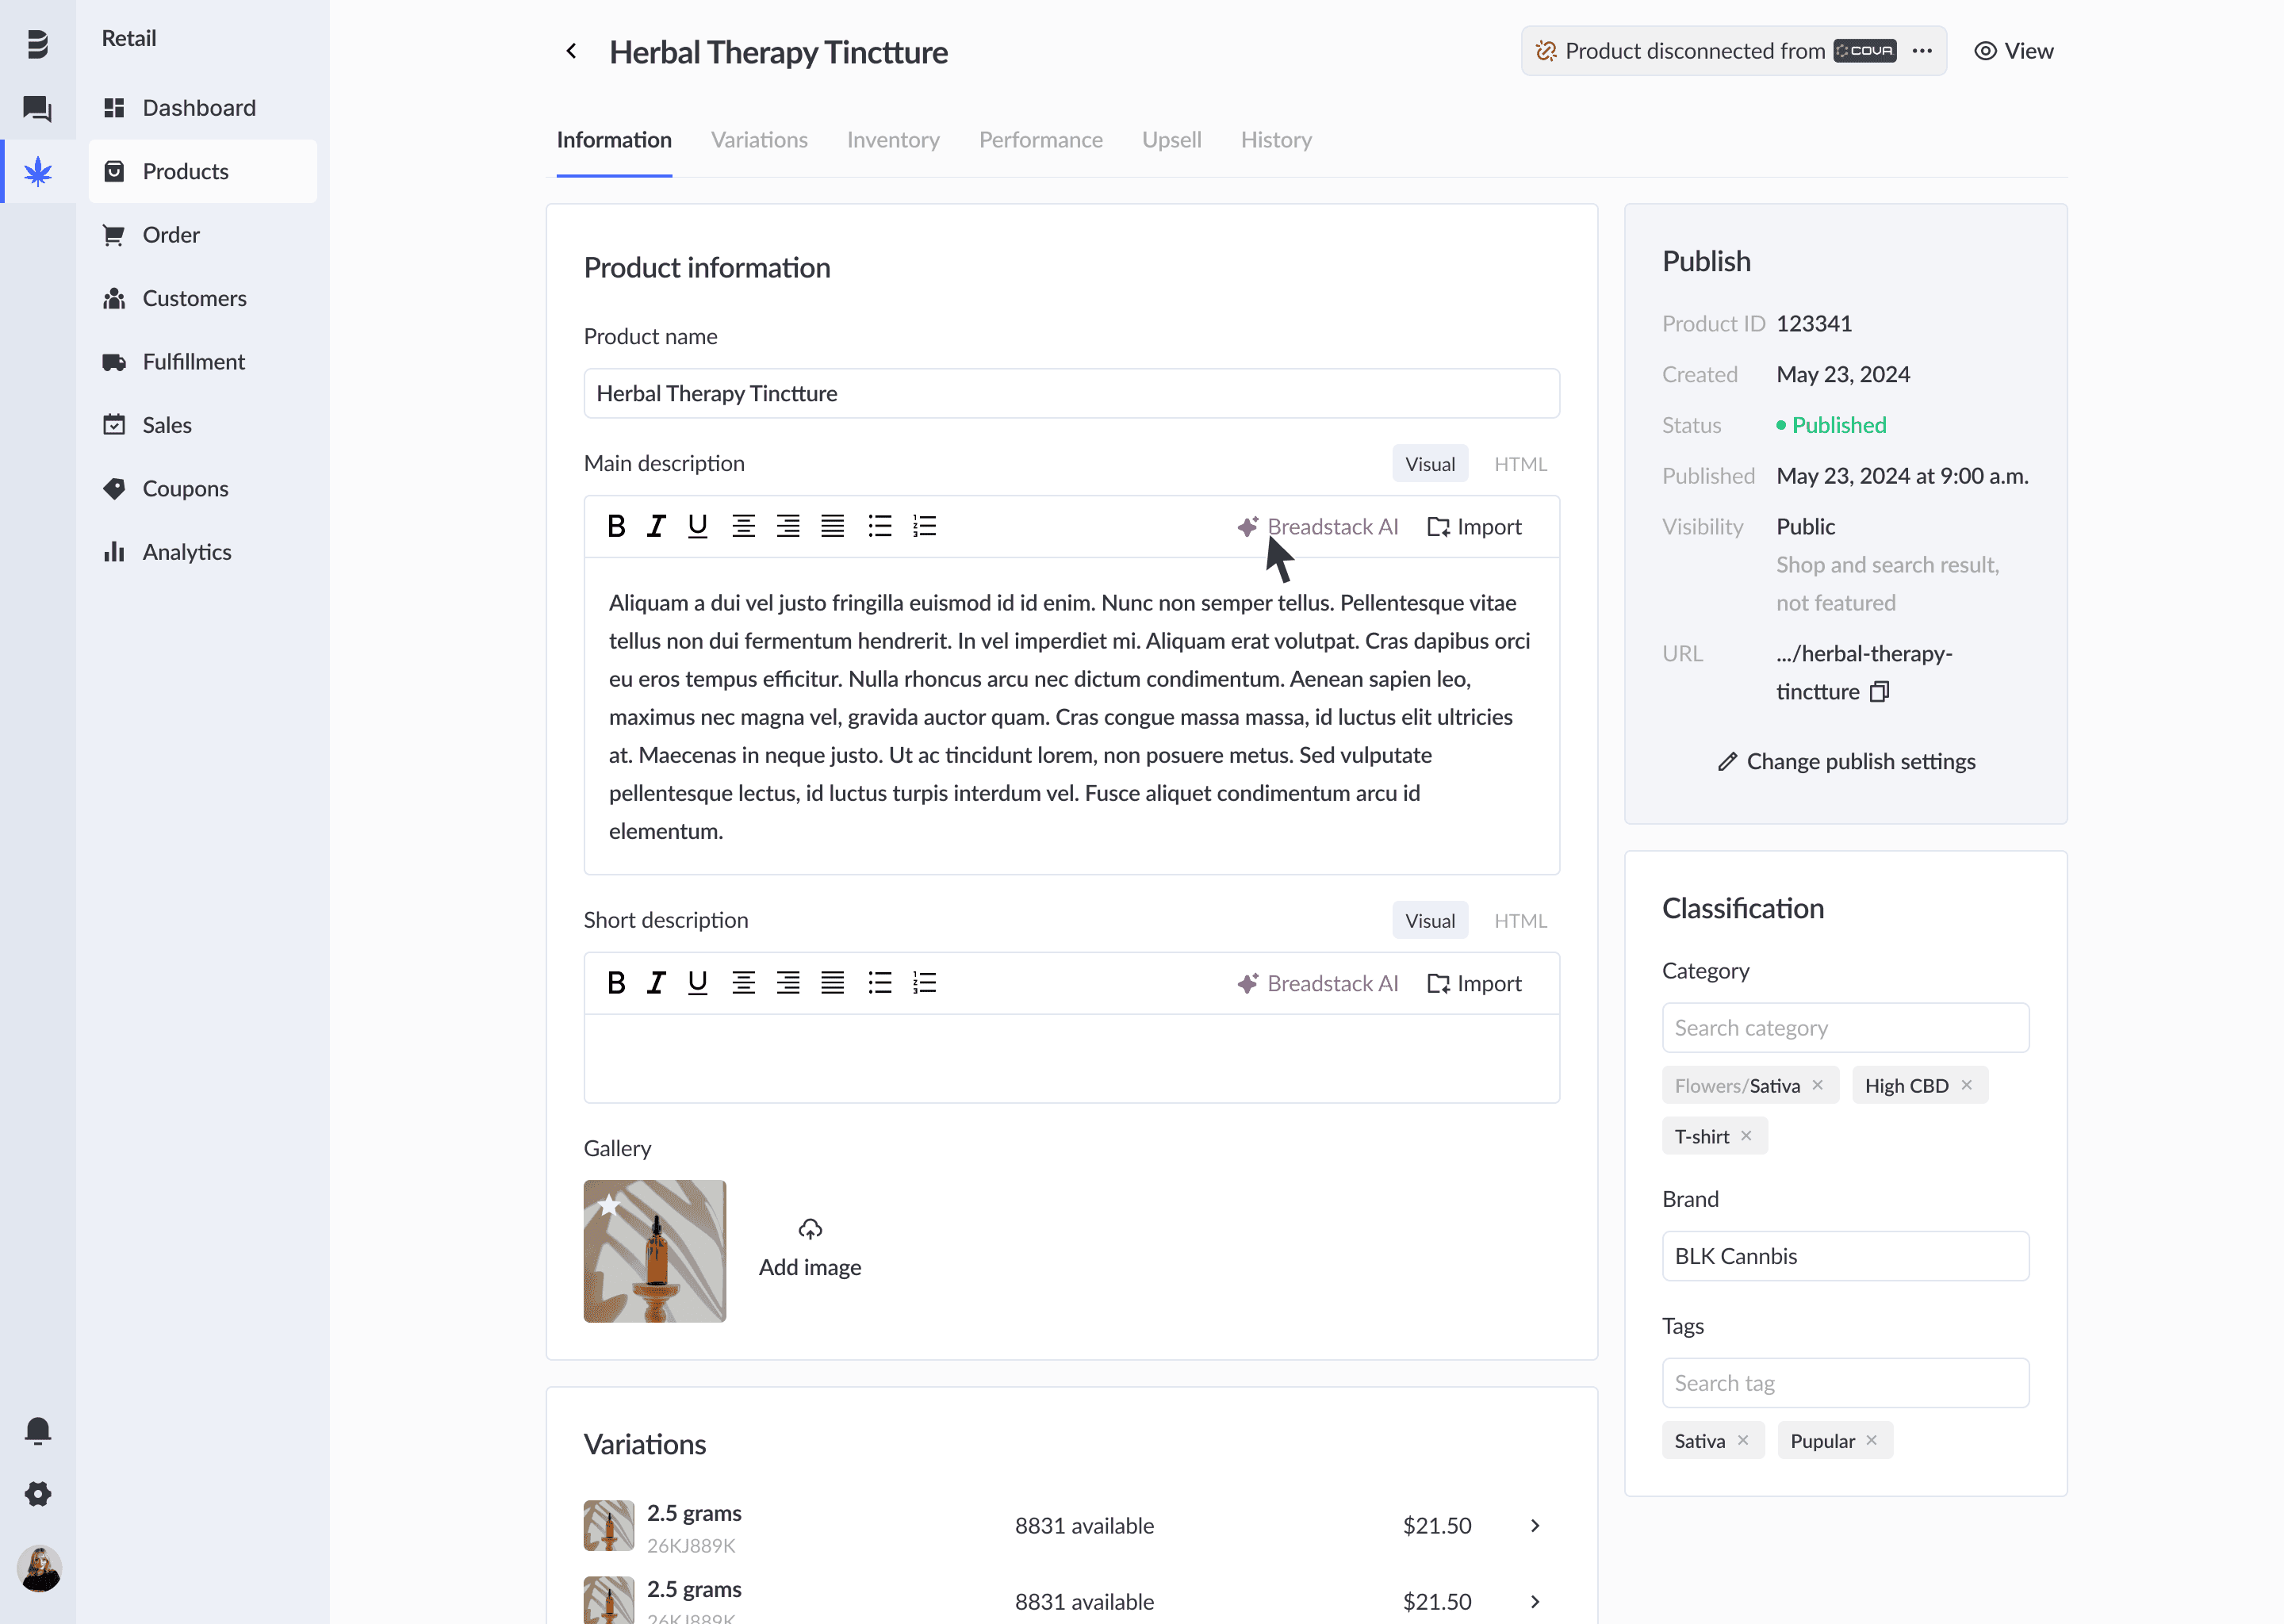Click Add image in the Gallery

click(809, 1248)
